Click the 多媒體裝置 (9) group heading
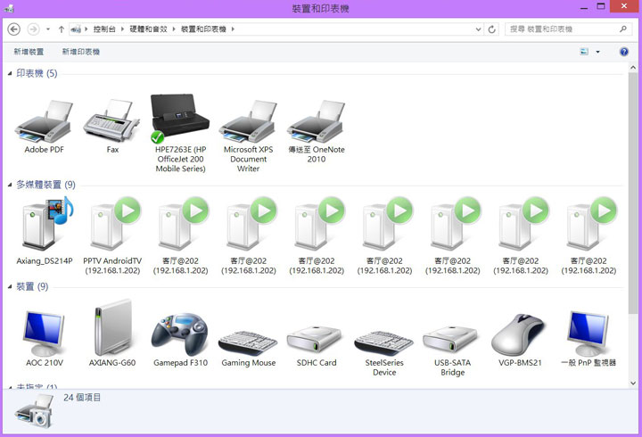The image size is (642, 437). point(45,185)
